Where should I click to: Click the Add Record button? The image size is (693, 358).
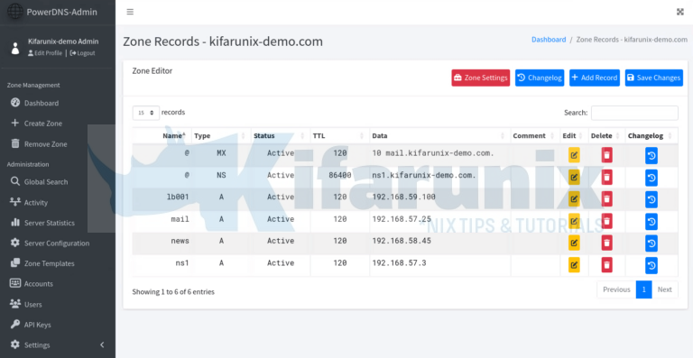[x=595, y=78]
